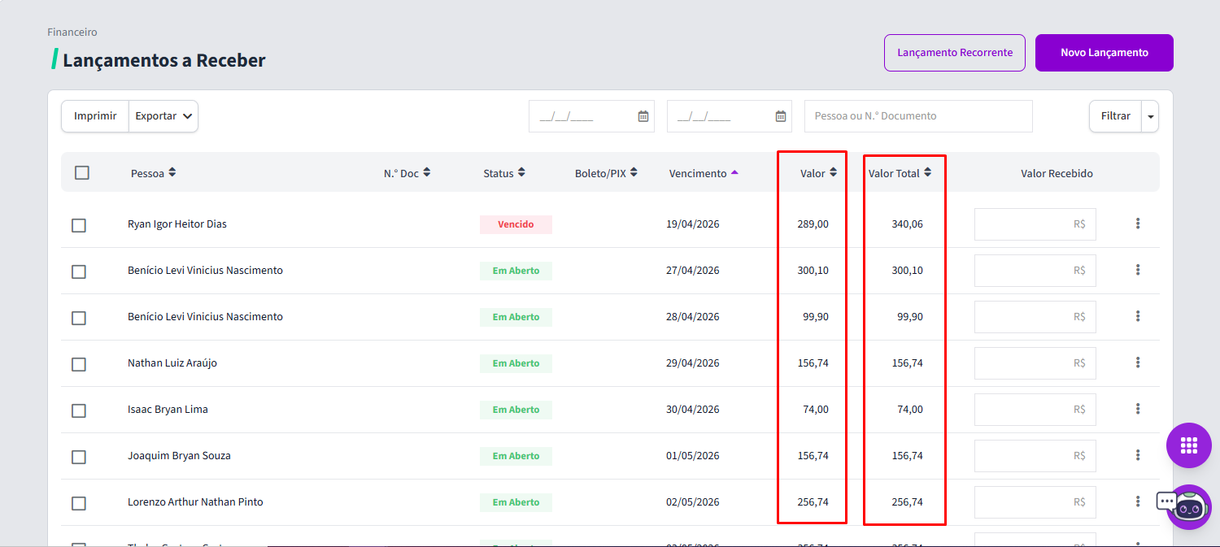This screenshot has height=547, width=1220.
Task: Select checkbox for Benício row due 28/04/2026
Action: 79,318
